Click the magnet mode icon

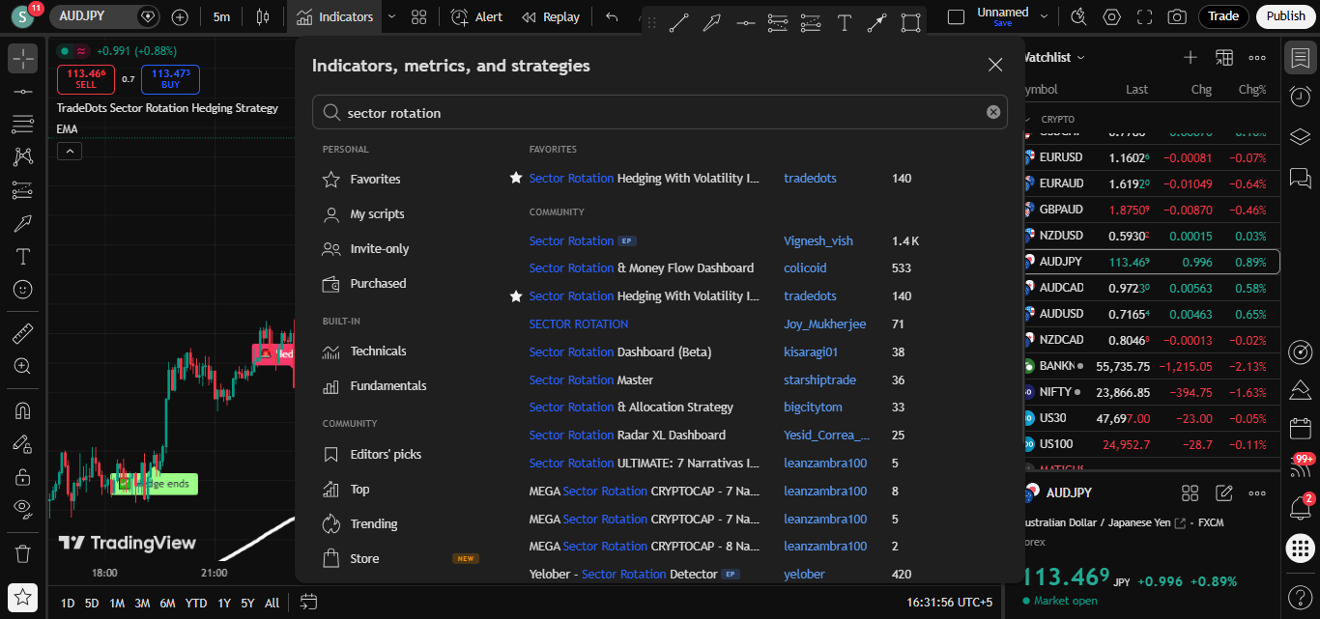tap(23, 410)
